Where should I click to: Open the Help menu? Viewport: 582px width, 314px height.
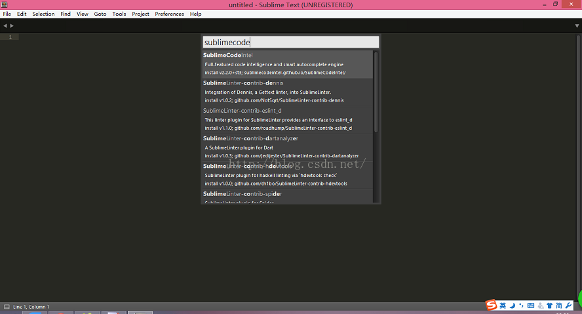(x=195, y=14)
